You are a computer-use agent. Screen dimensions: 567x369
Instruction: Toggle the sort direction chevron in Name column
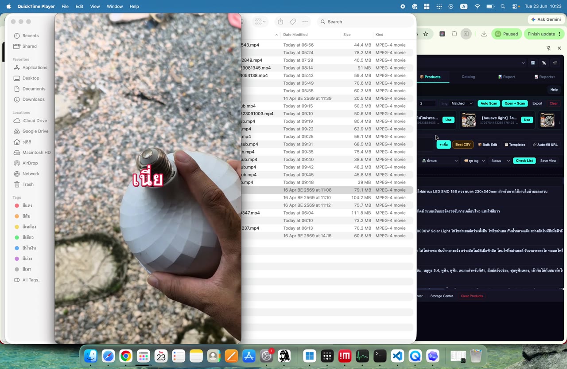coord(276,35)
